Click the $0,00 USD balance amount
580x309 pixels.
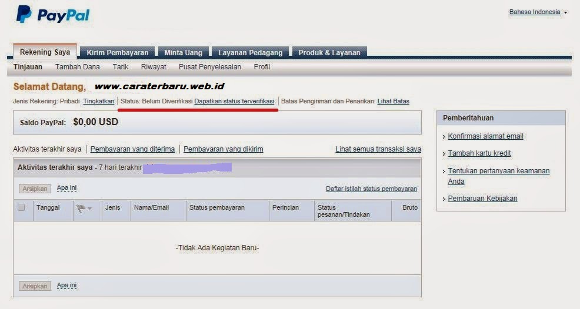click(95, 122)
